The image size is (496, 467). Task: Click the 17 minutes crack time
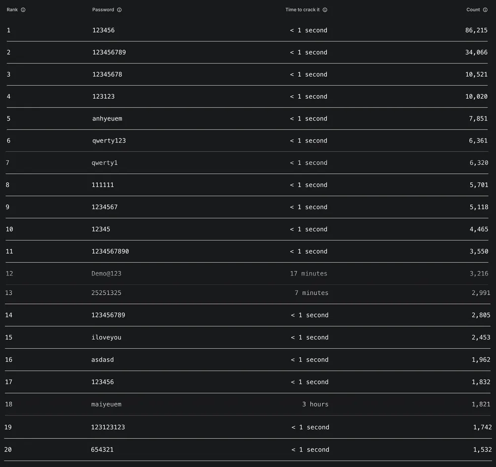(309, 273)
